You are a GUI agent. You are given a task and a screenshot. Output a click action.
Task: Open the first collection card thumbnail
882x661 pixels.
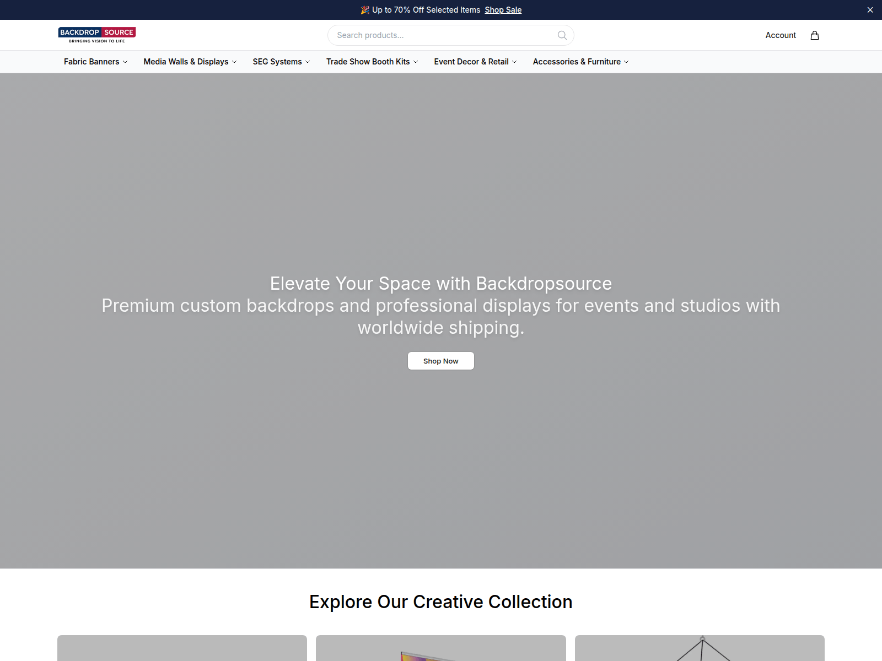[182, 648]
